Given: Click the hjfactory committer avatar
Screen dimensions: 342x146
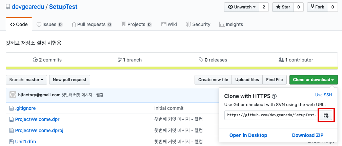Looking at the screenshot, I should pos(13,95).
